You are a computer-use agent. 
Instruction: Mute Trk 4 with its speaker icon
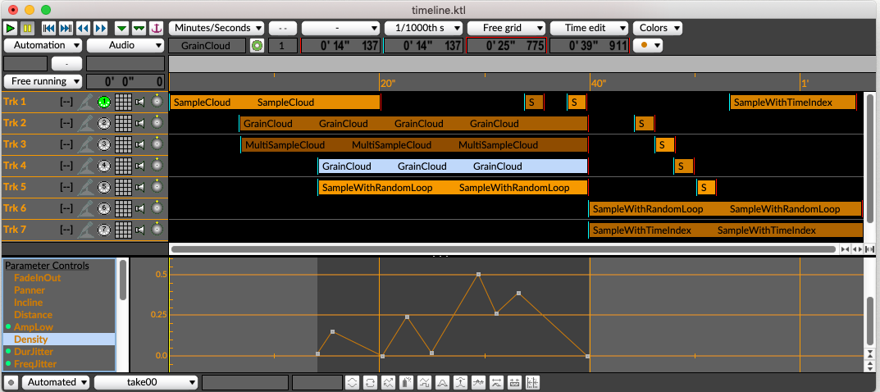tap(140, 166)
